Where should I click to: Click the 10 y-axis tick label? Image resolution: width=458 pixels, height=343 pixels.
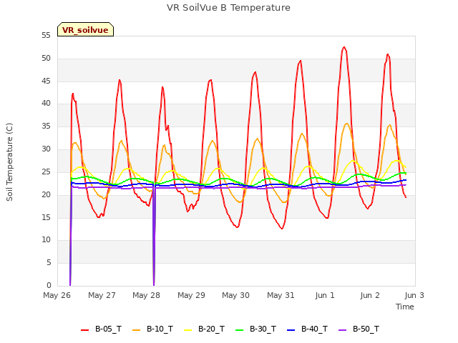point(46,240)
